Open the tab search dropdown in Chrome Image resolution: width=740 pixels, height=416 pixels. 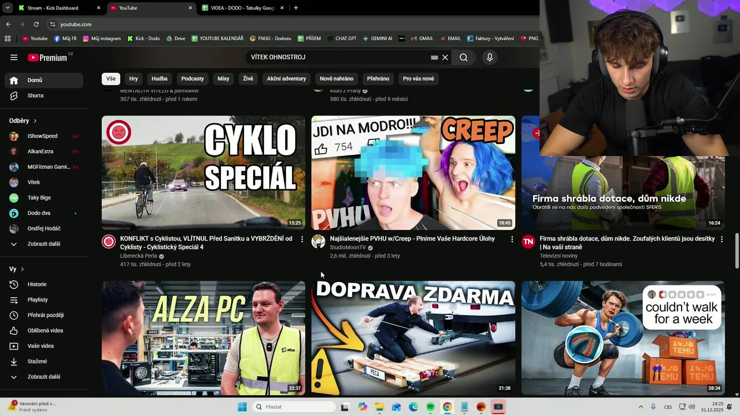click(x=8, y=8)
